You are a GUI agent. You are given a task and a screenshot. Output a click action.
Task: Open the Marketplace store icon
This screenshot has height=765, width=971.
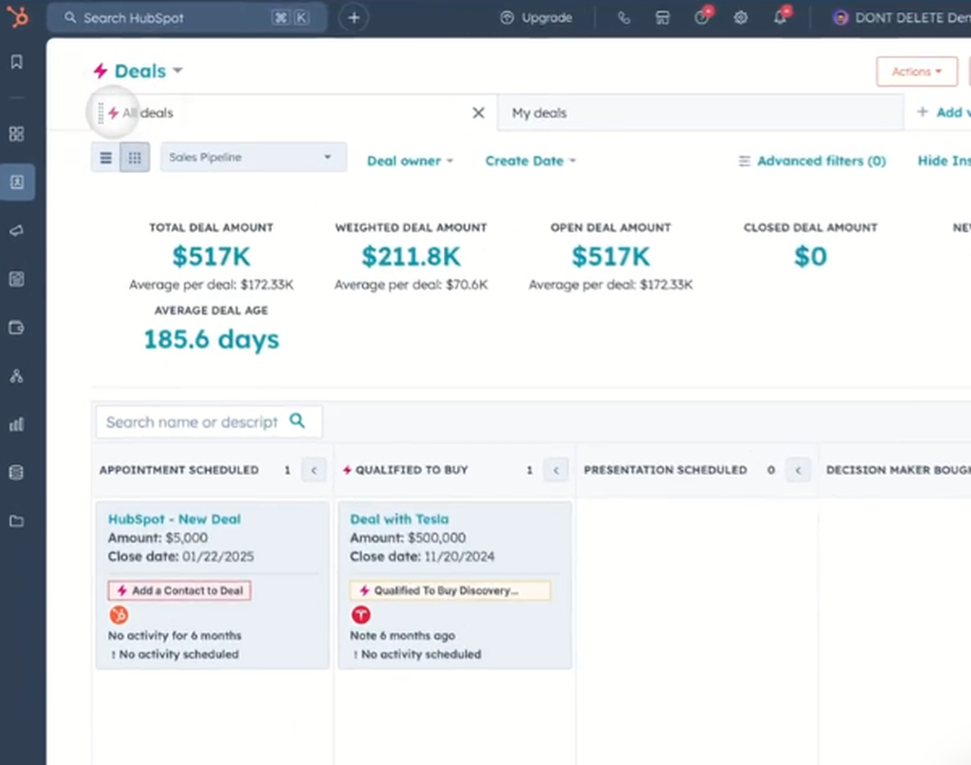[662, 17]
